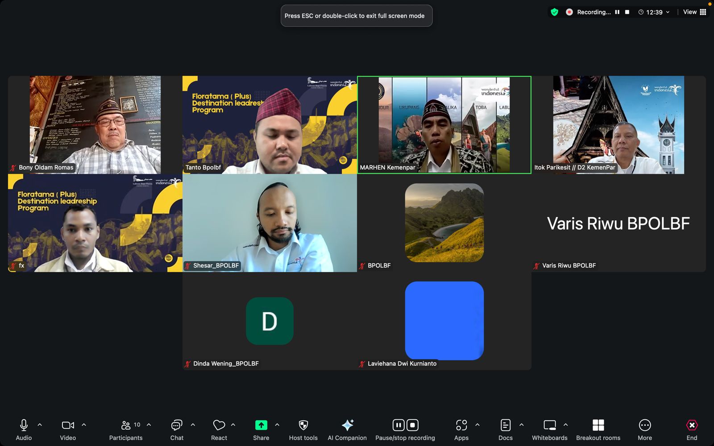Pause recording in the bottom toolbar
Image resolution: width=714 pixels, height=446 pixels.
tap(398, 425)
